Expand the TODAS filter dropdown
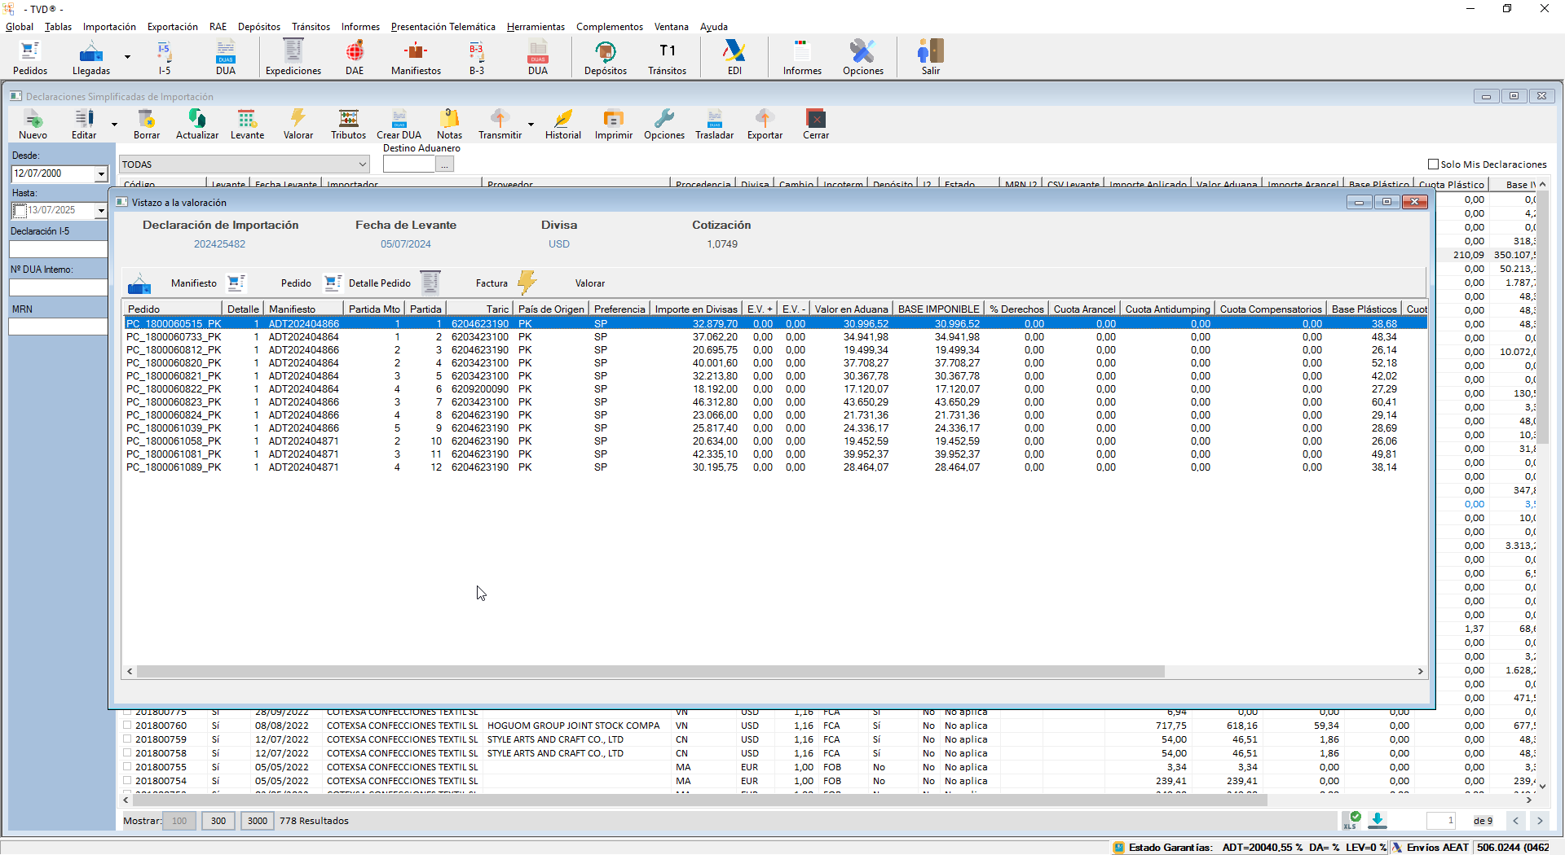Image resolution: width=1565 pixels, height=855 pixels. pyautogui.click(x=363, y=164)
